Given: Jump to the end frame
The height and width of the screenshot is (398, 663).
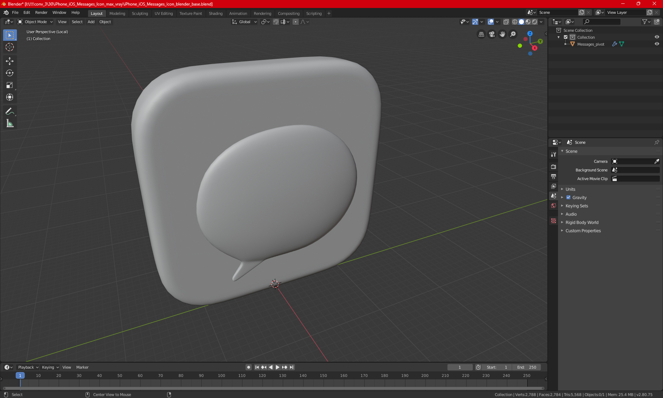Looking at the screenshot, I should click(292, 367).
